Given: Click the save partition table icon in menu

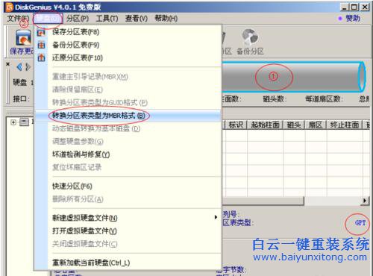Looking at the screenshot, I should coord(41,32).
